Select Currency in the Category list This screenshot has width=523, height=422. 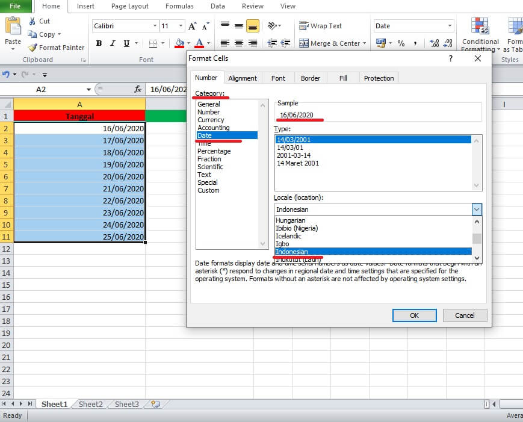(x=211, y=119)
